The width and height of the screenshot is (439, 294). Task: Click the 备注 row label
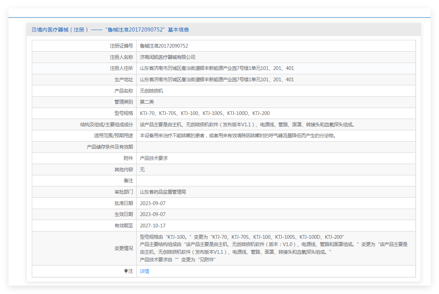[128, 181]
